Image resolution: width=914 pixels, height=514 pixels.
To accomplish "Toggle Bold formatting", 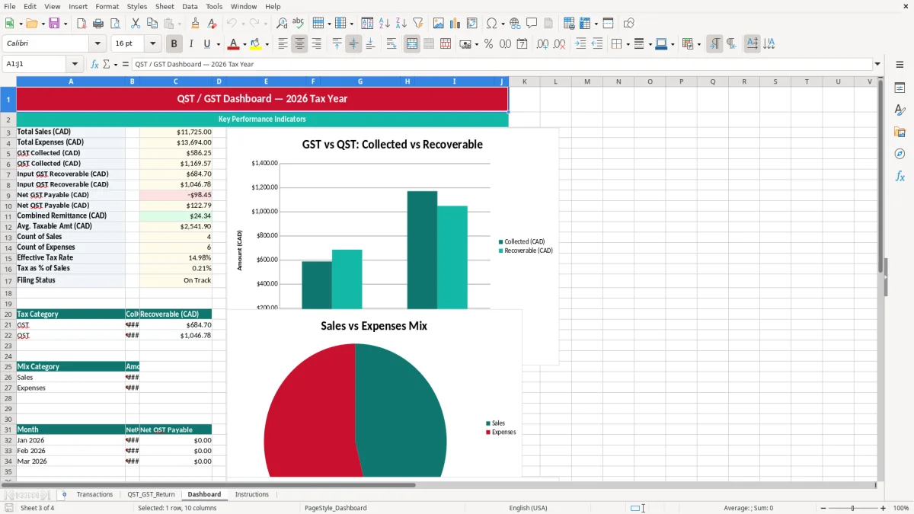I will (174, 44).
